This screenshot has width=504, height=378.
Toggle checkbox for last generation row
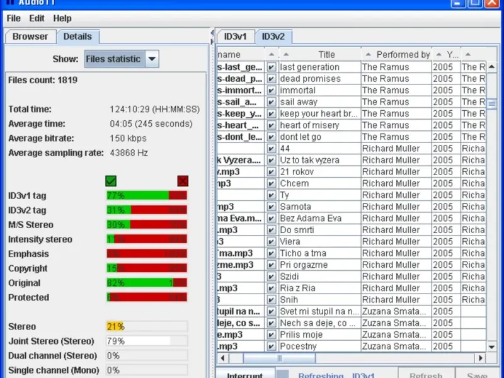click(x=272, y=67)
